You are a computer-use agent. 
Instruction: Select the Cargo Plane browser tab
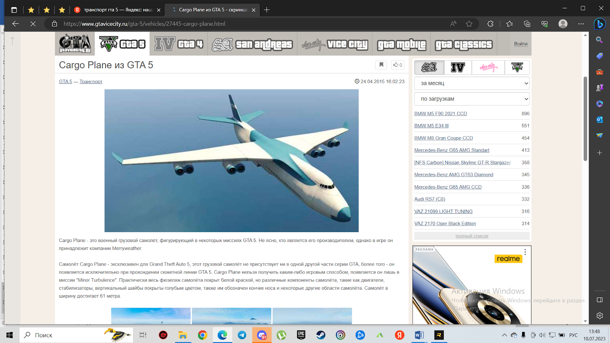point(212,10)
